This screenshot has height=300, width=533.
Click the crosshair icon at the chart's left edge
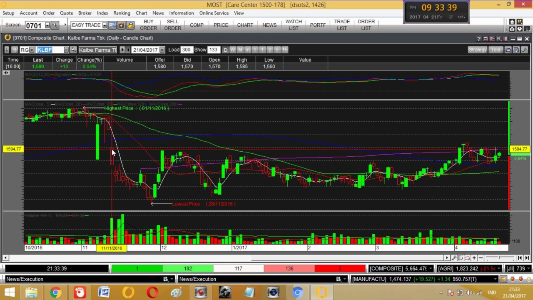tap(6, 73)
